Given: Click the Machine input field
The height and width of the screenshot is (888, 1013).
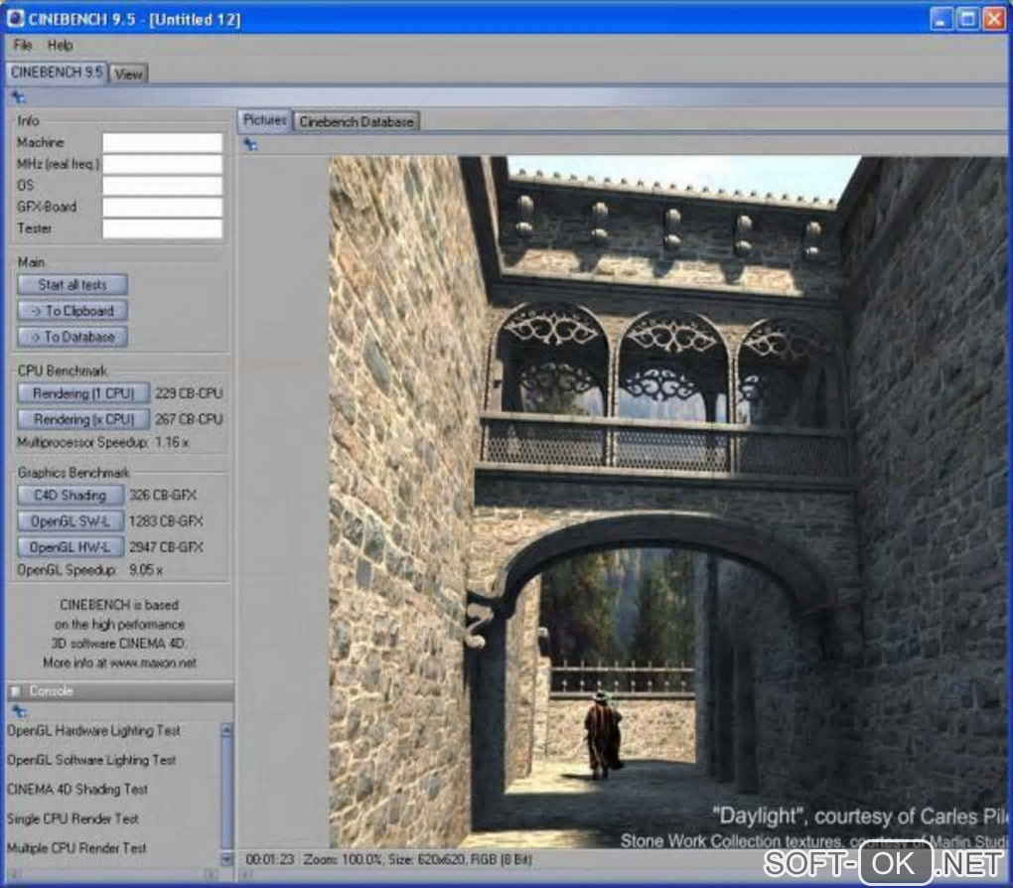Looking at the screenshot, I should click(162, 142).
